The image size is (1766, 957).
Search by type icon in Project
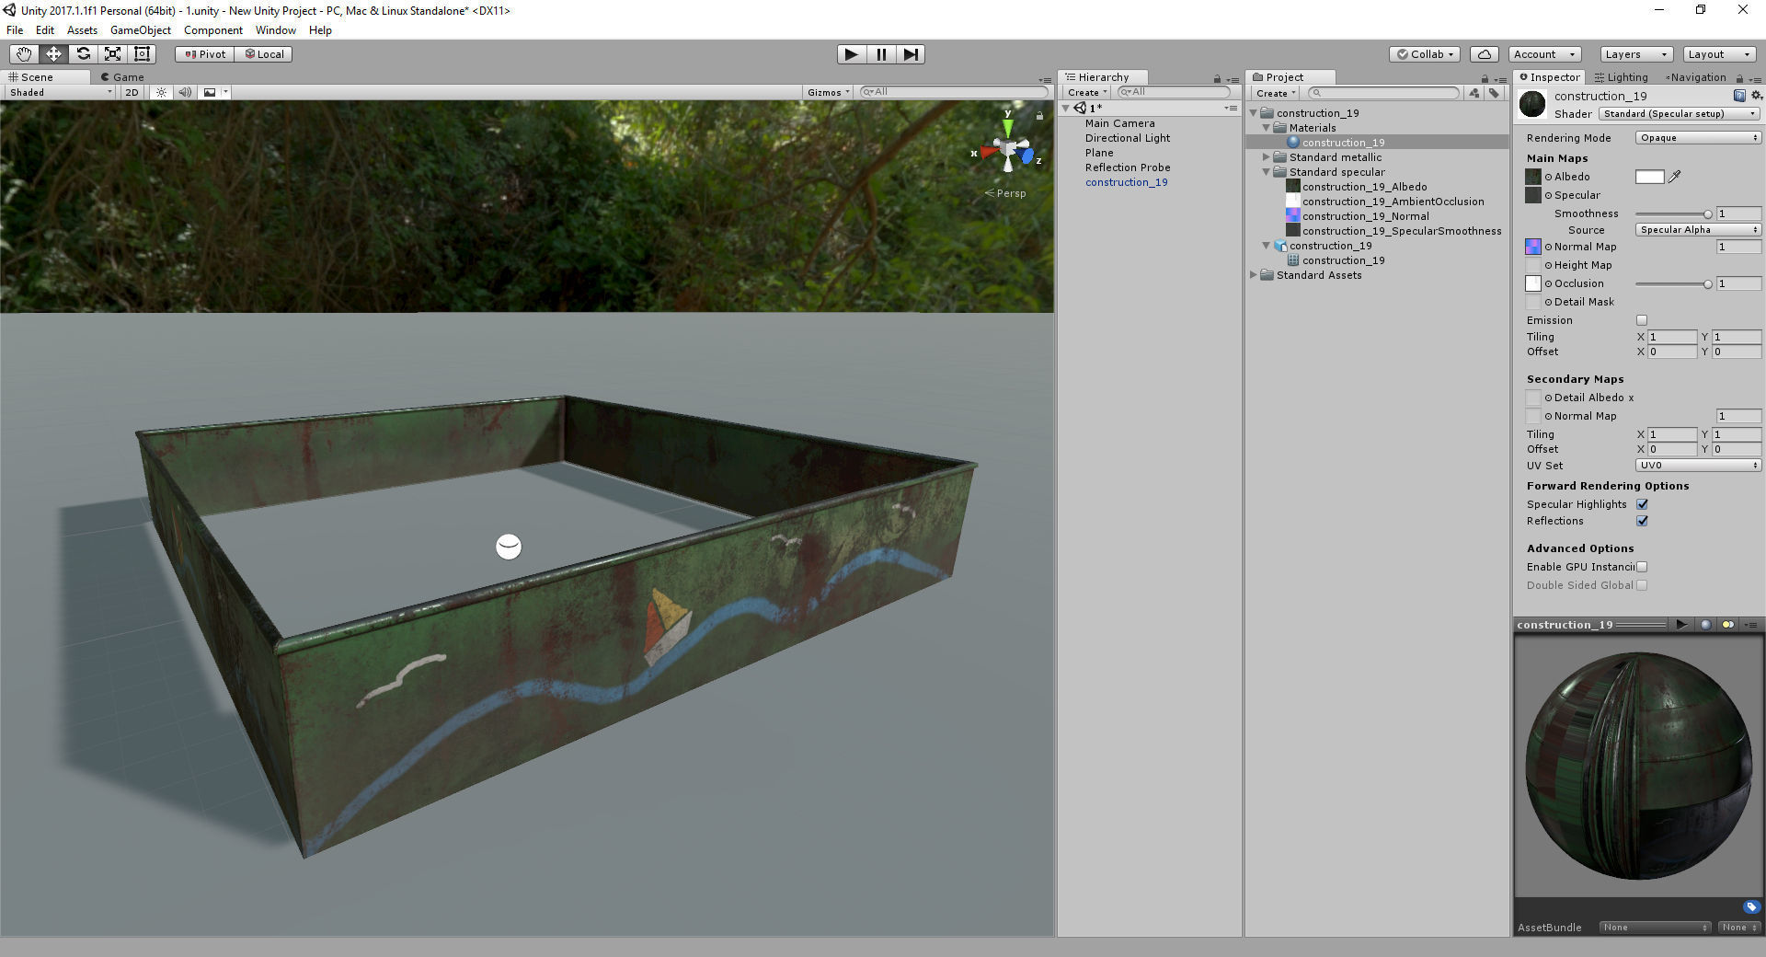click(1474, 93)
